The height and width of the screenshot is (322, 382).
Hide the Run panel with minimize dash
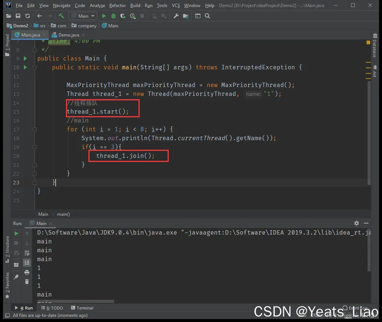tap(366, 223)
